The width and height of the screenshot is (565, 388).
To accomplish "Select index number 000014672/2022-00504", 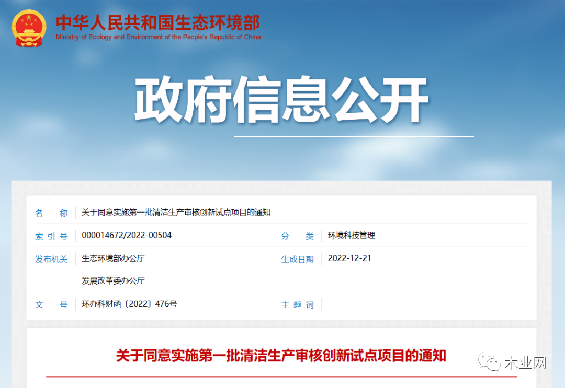I will click(x=127, y=235).
